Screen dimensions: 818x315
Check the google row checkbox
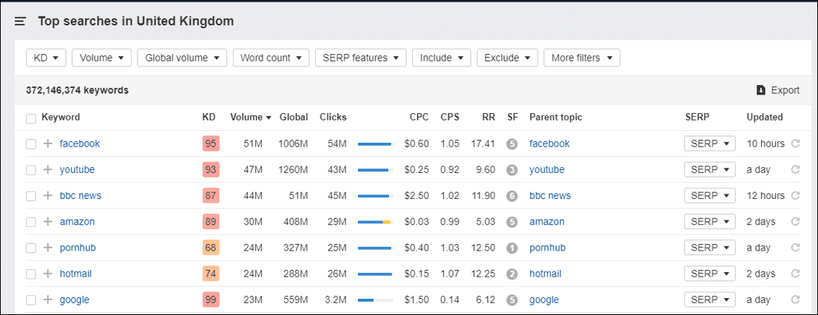pyautogui.click(x=31, y=300)
